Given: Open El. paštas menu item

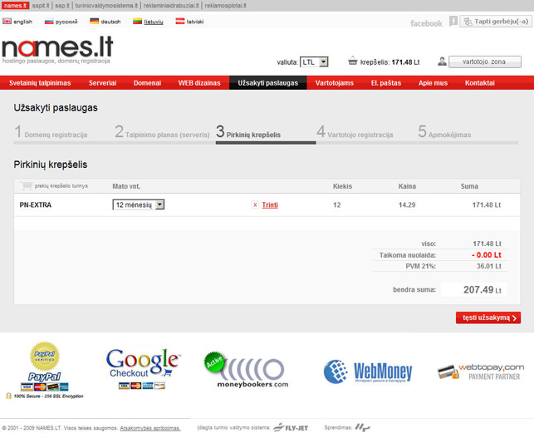Looking at the screenshot, I should (386, 83).
